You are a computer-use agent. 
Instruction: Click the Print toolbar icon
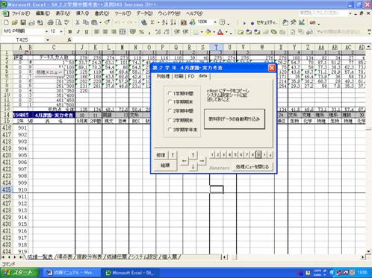[50, 22]
